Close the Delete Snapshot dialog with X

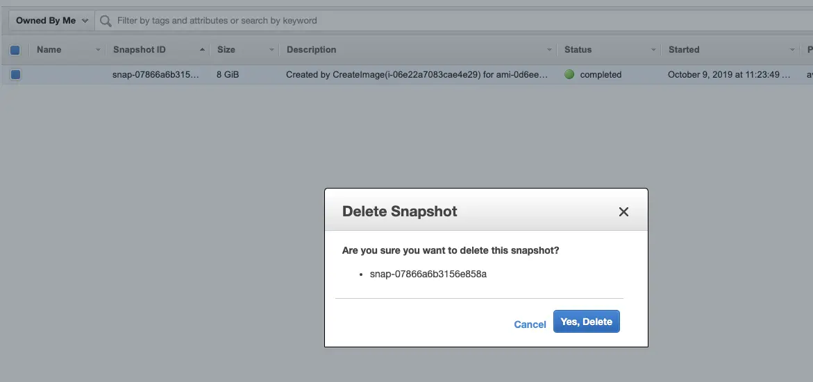623,212
